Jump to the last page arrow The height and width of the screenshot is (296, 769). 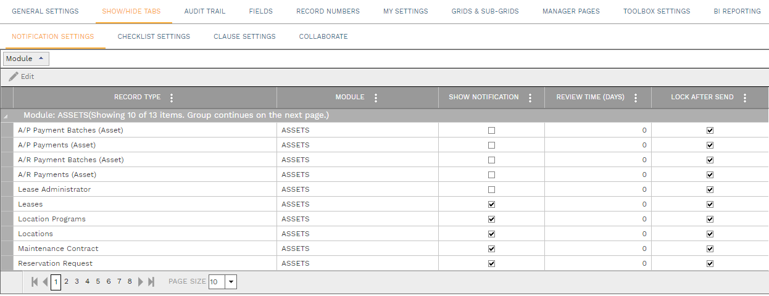pos(151,282)
